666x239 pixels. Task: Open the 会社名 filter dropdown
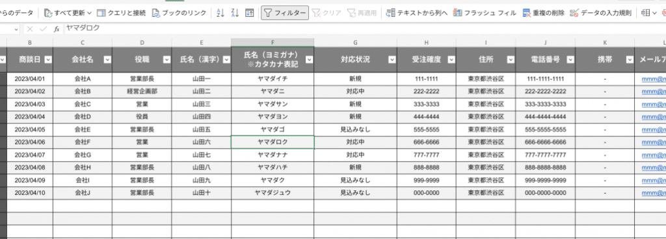point(107,60)
